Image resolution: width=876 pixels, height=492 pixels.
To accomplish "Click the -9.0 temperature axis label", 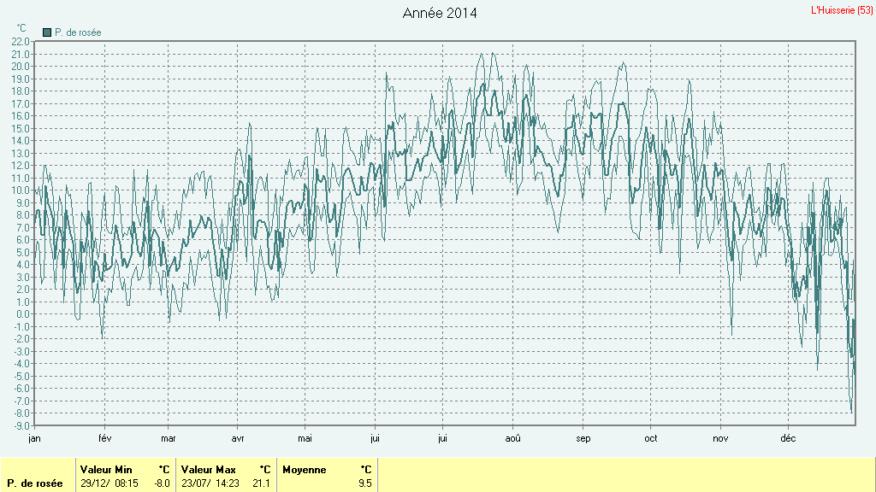I will 21,425.
